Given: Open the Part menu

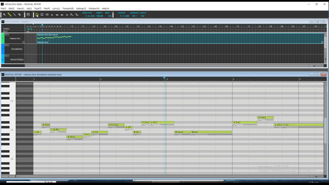Looking at the screenshot, I should 47,9.
